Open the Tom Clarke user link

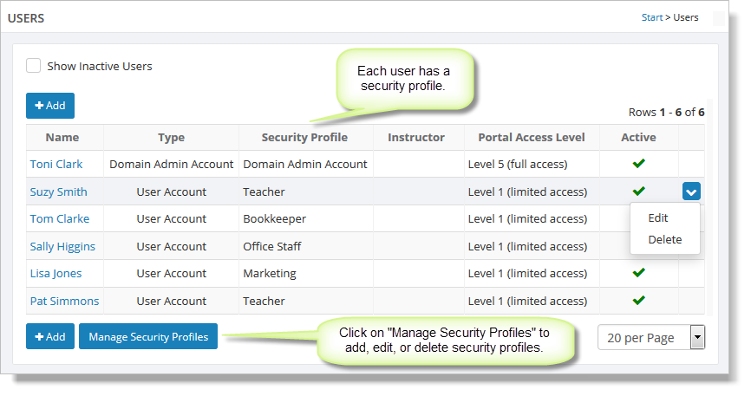[60, 218]
